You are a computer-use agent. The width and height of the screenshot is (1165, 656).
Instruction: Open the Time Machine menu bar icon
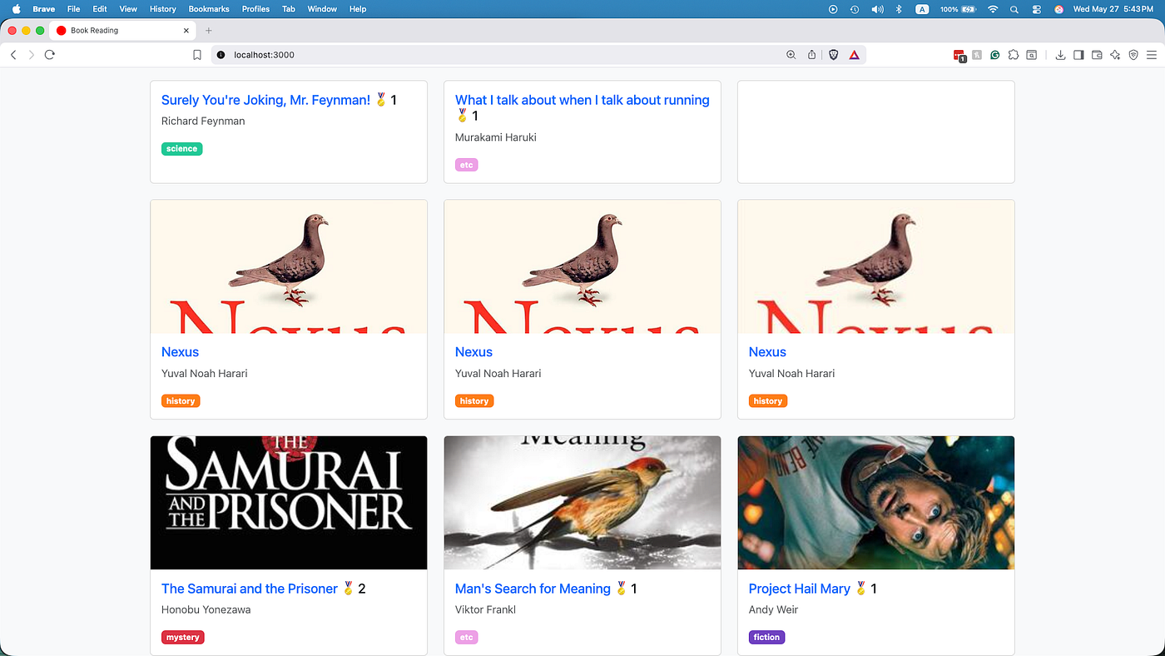[855, 9]
